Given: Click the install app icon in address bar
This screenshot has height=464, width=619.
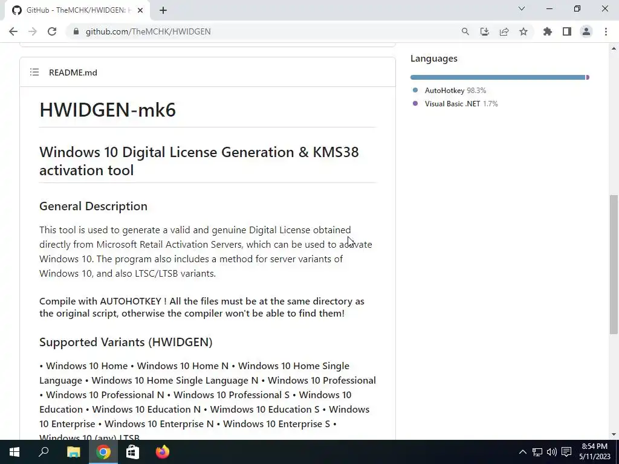Looking at the screenshot, I should pyautogui.click(x=485, y=31).
